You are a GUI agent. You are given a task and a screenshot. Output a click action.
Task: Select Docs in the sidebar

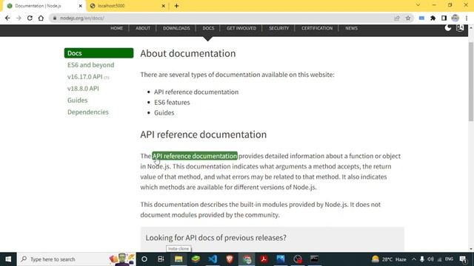coord(99,53)
